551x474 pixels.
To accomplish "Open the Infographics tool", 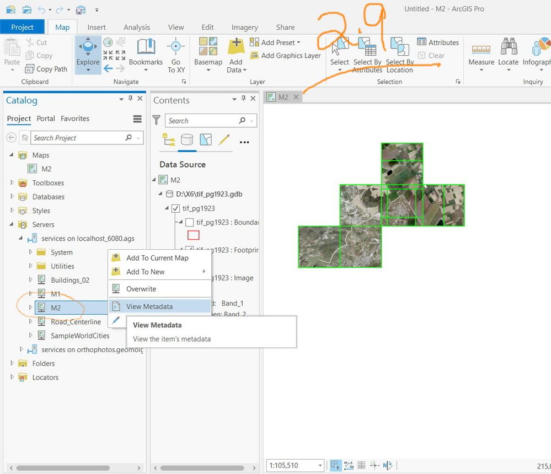I will click(537, 55).
